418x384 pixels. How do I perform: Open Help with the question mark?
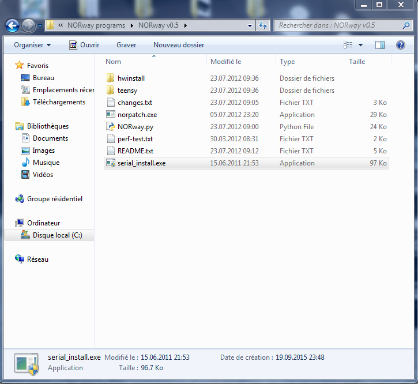pyautogui.click(x=400, y=45)
